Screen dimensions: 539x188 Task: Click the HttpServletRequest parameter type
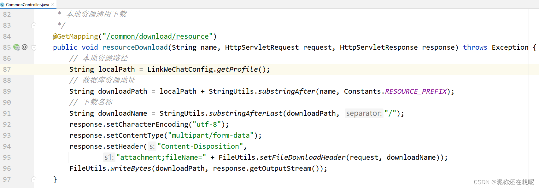[262, 47]
